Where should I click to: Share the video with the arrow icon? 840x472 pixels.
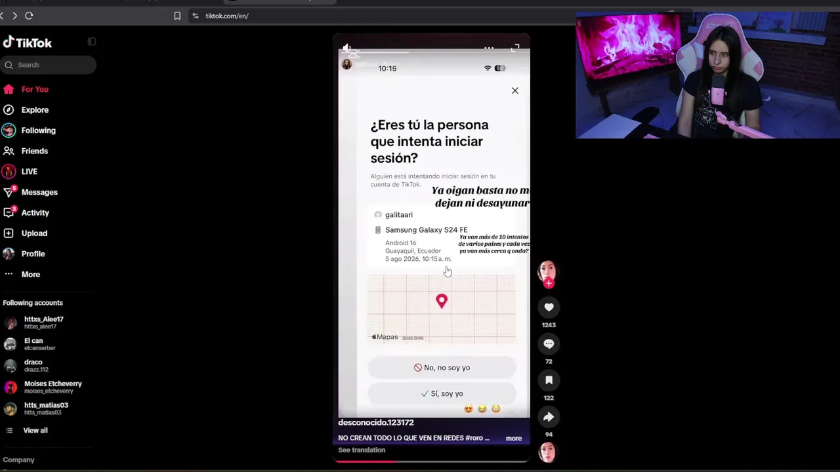[549, 417]
